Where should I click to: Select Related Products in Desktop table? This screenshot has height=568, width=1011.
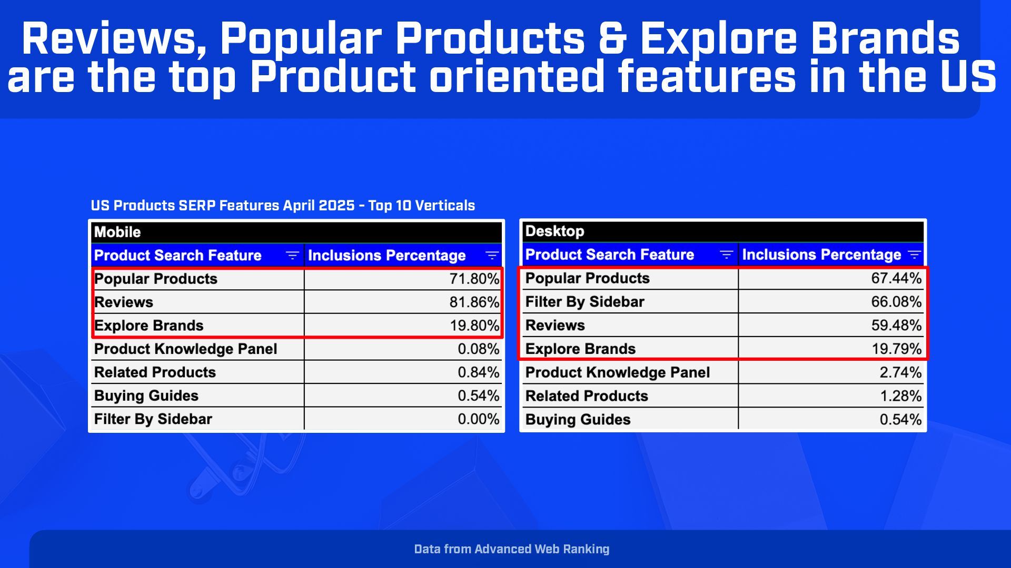(x=587, y=396)
